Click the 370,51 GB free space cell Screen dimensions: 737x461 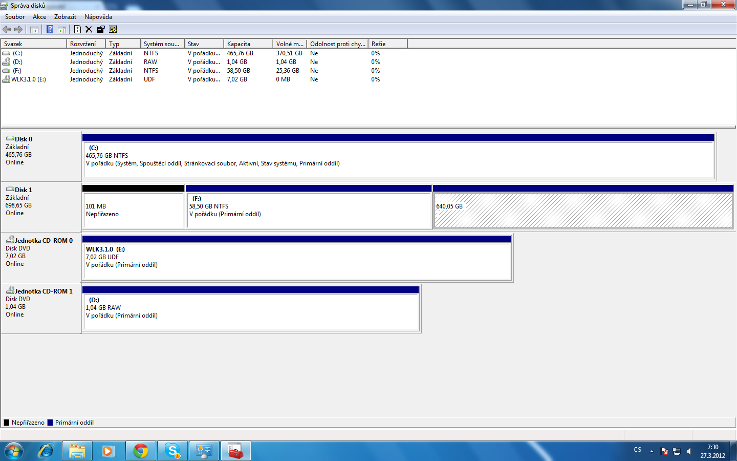[x=289, y=53]
